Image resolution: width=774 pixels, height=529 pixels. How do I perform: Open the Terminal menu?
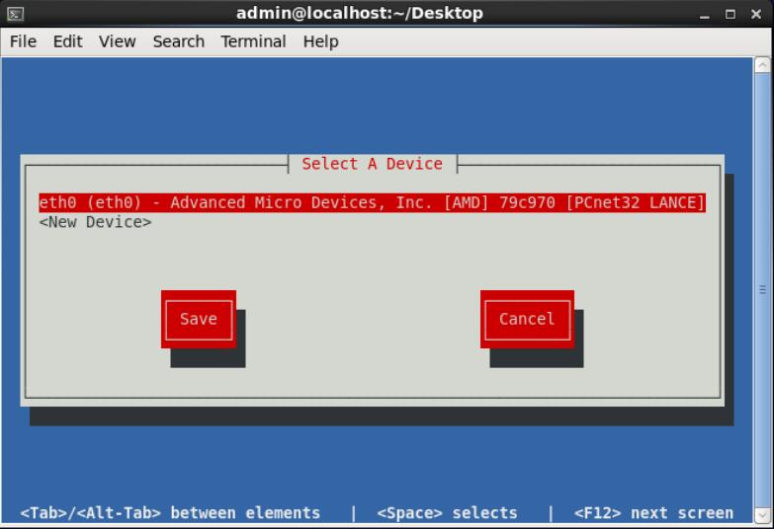point(253,41)
